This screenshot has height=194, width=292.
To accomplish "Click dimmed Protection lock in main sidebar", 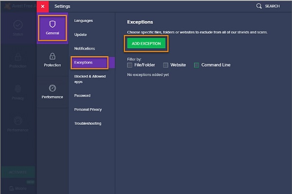I will (18, 57).
